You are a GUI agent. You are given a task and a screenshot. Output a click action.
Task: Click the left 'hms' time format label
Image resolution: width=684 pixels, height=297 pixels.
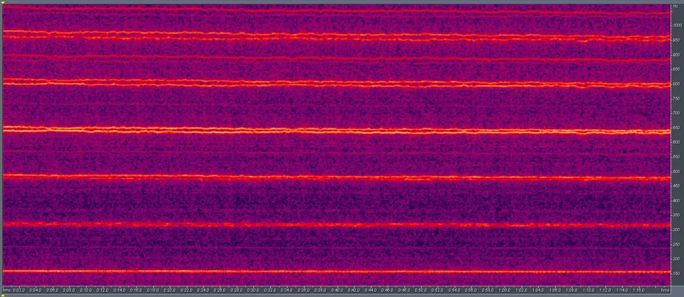(6, 290)
